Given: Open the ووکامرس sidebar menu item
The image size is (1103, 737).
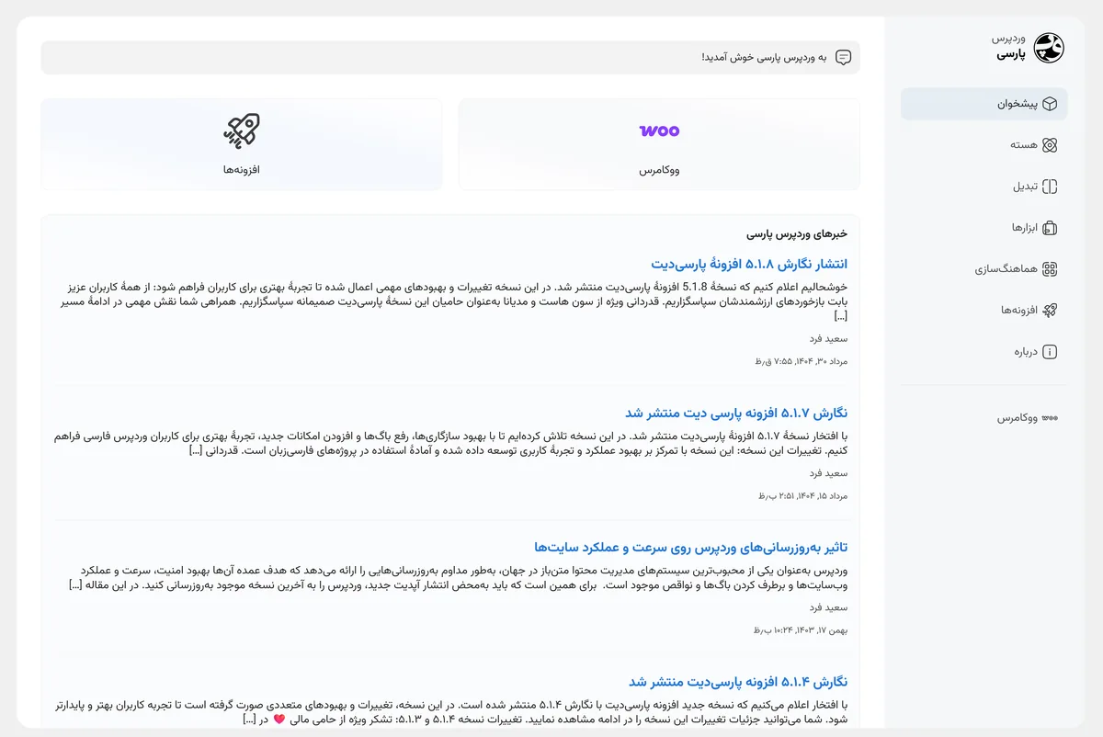Looking at the screenshot, I should pyautogui.click(x=984, y=418).
